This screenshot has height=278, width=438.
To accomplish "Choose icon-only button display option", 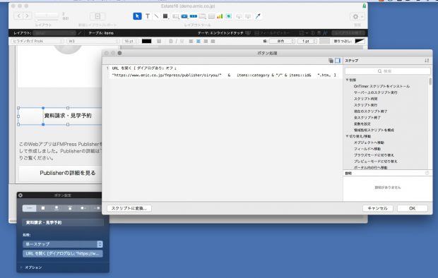I will [x=43, y=208].
